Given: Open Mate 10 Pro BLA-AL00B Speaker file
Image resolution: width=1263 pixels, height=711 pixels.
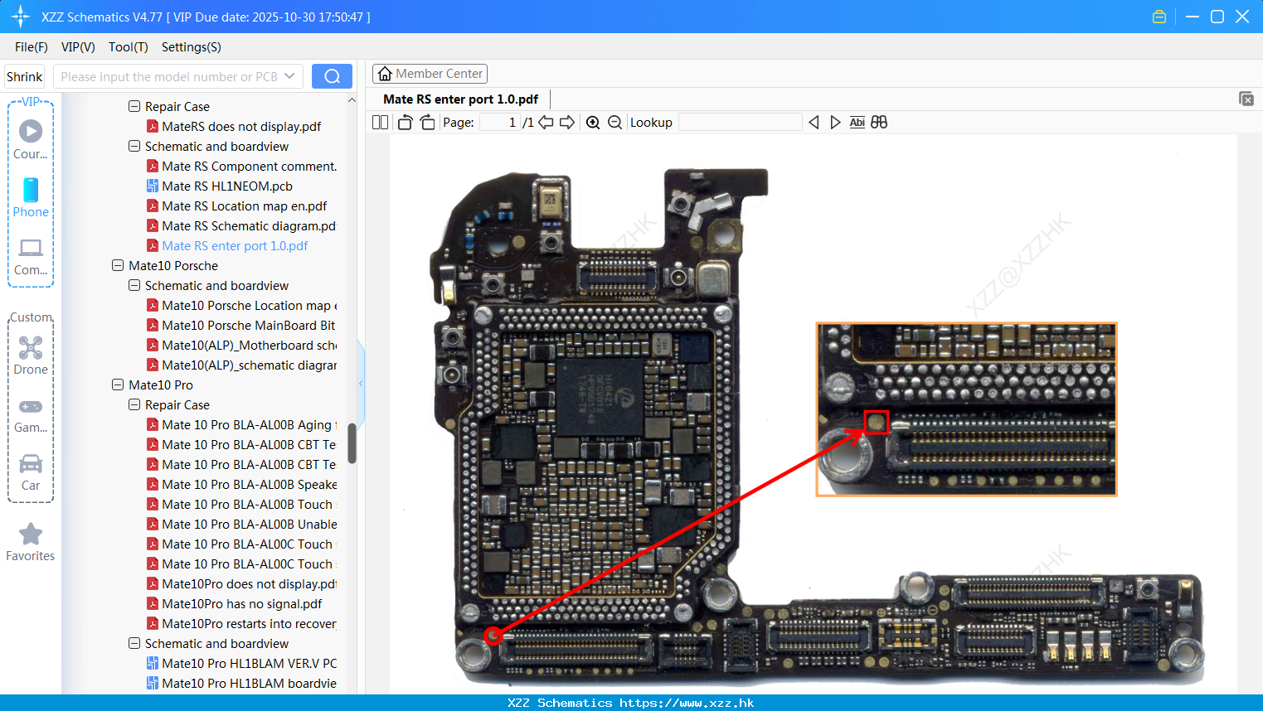Looking at the screenshot, I should pos(242,485).
